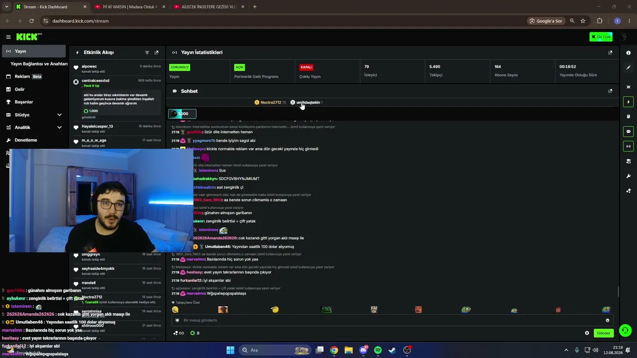Open the Chrome extensions puzzle icon
This screenshot has height=358, width=637.
(600, 21)
